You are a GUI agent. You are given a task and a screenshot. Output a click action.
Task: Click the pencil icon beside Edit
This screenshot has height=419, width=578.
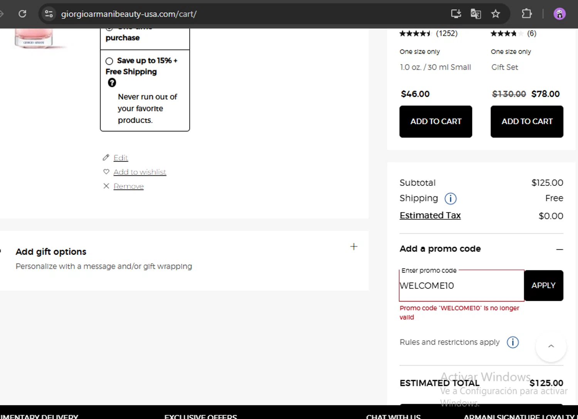106,157
